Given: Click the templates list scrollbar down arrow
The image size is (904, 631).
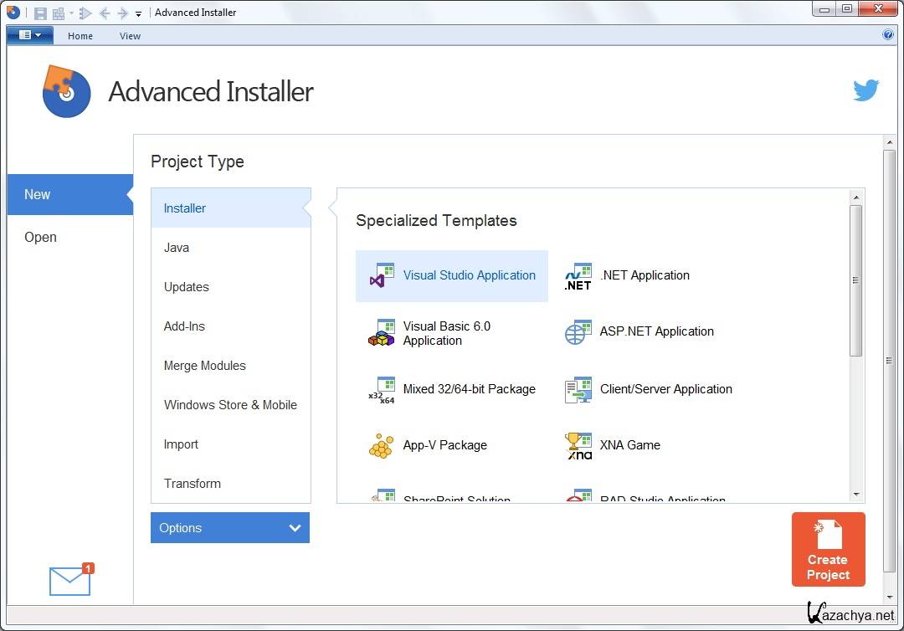Looking at the screenshot, I should pyautogui.click(x=855, y=495).
